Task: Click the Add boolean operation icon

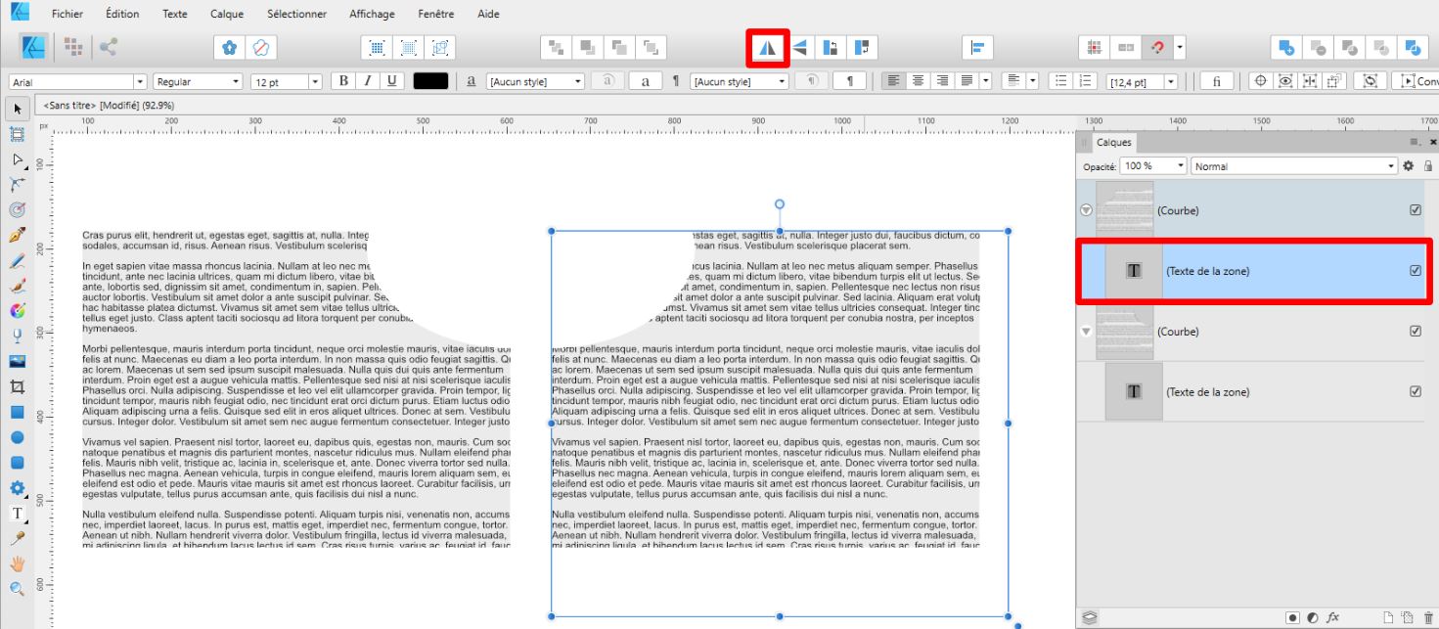Action: pyautogui.click(x=1286, y=48)
